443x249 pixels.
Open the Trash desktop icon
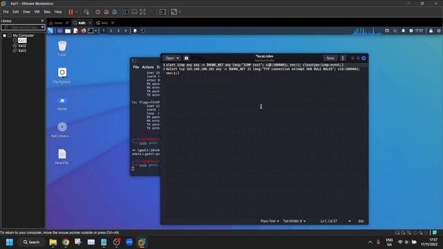click(62, 48)
